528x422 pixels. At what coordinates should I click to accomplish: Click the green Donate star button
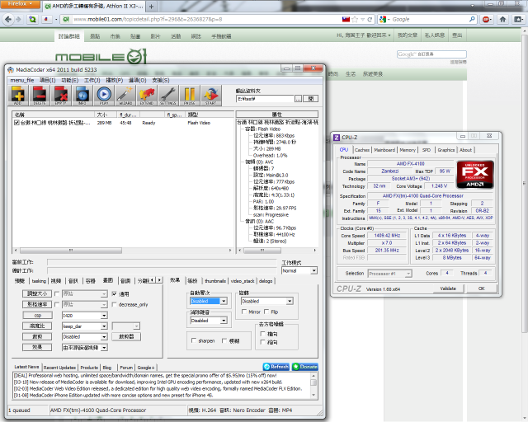tap(305, 367)
